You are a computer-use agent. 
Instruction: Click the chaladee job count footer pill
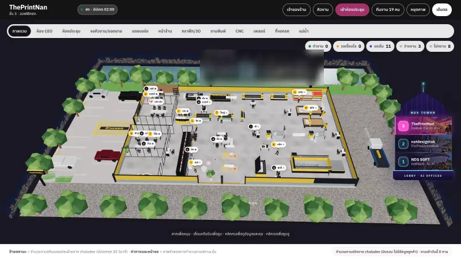tap(392, 252)
